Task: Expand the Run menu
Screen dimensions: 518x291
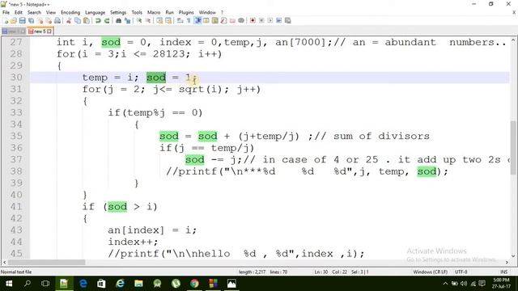Action: (x=169, y=12)
